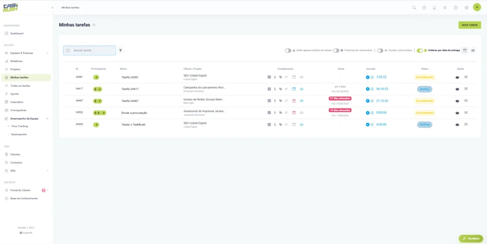The height and width of the screenshot is (244, 487).
Task: Open Time Tracking under Desempenho da Equipe
Action: click(x=19, y=127)
